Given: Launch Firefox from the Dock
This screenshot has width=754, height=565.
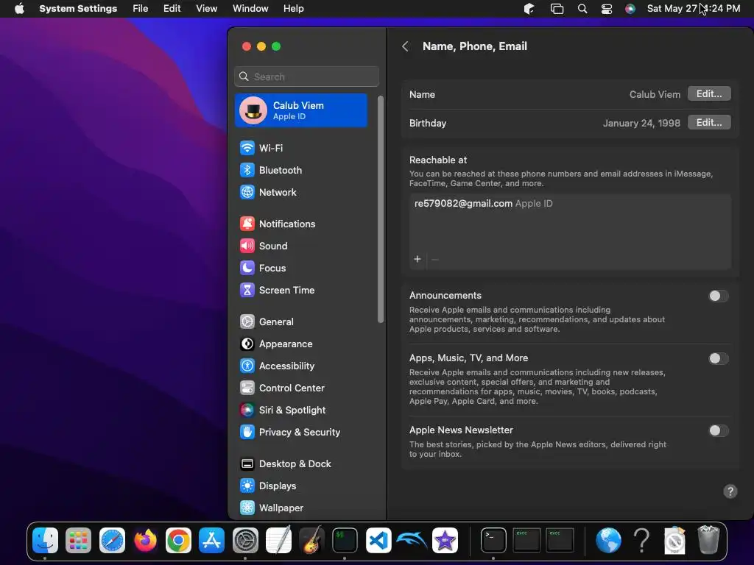Looking at the screenshot, I should pos(145,541).
